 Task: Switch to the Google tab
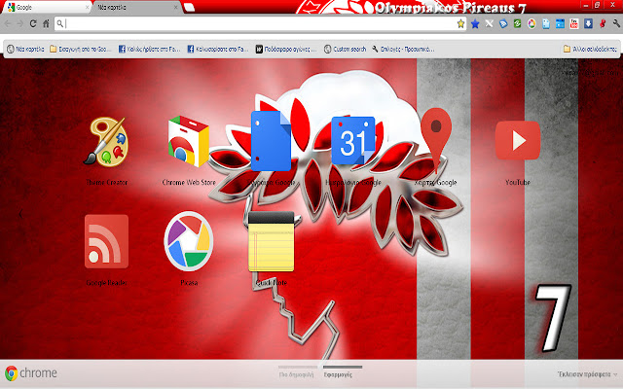46,7
